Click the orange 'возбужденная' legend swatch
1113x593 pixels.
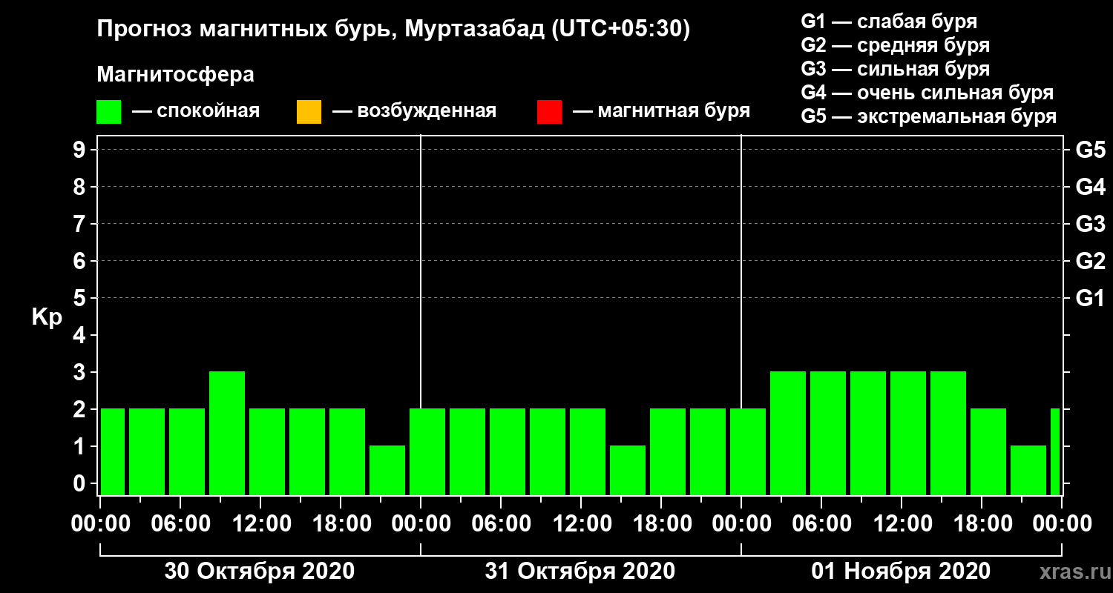point(309,112)
